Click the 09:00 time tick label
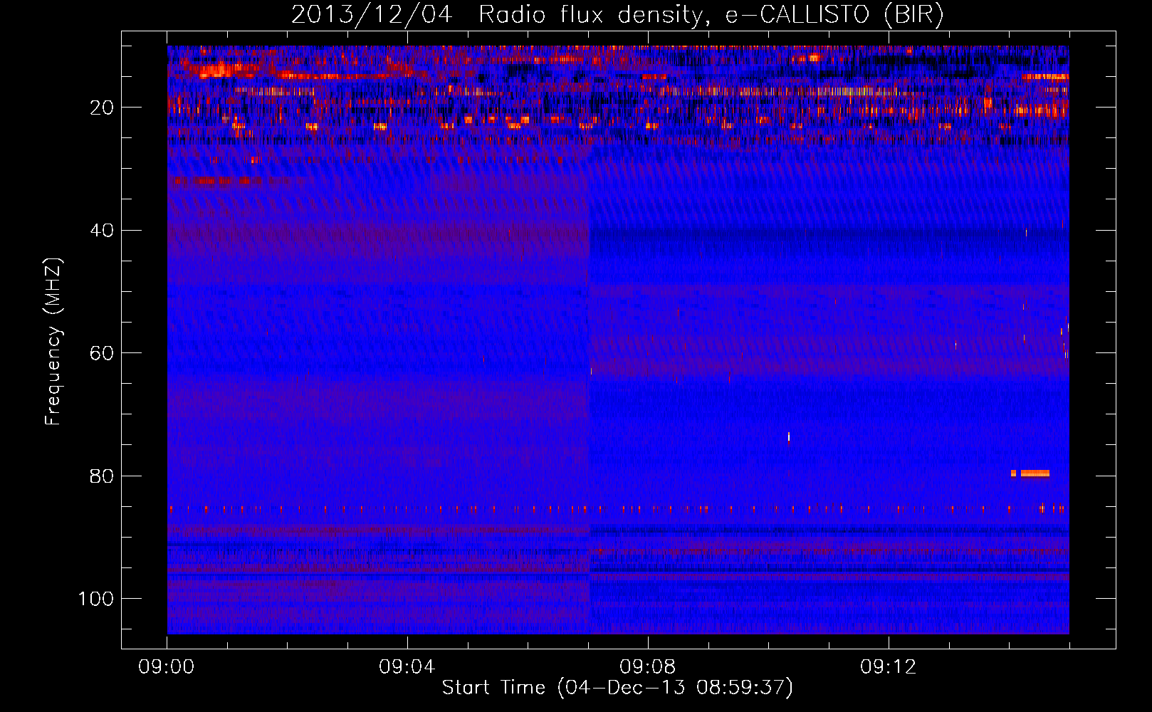Image resolution: width=1152 pixels, height=712 pixels. coord(167,667)
